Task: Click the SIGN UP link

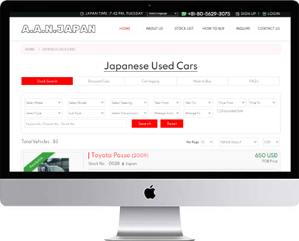Action: (x=248, y=14)
